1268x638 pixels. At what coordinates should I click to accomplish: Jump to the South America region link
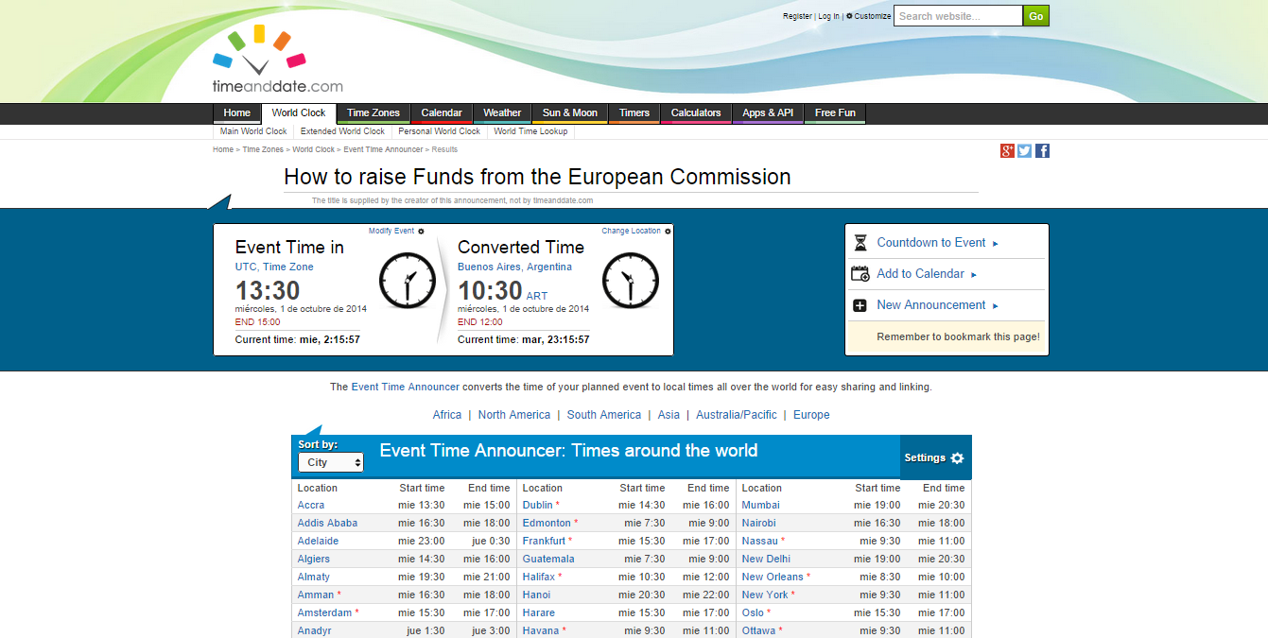coord(603,415)
